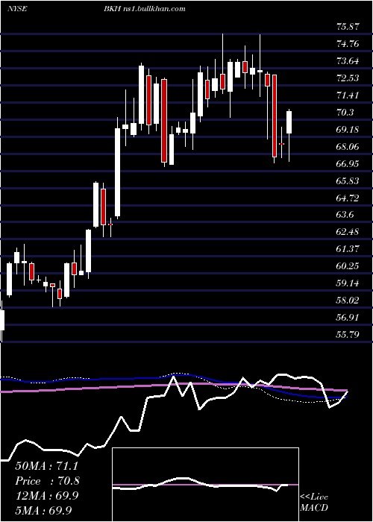Click the <<Live MACD label

pyautogui.click(x=314, y=502)
